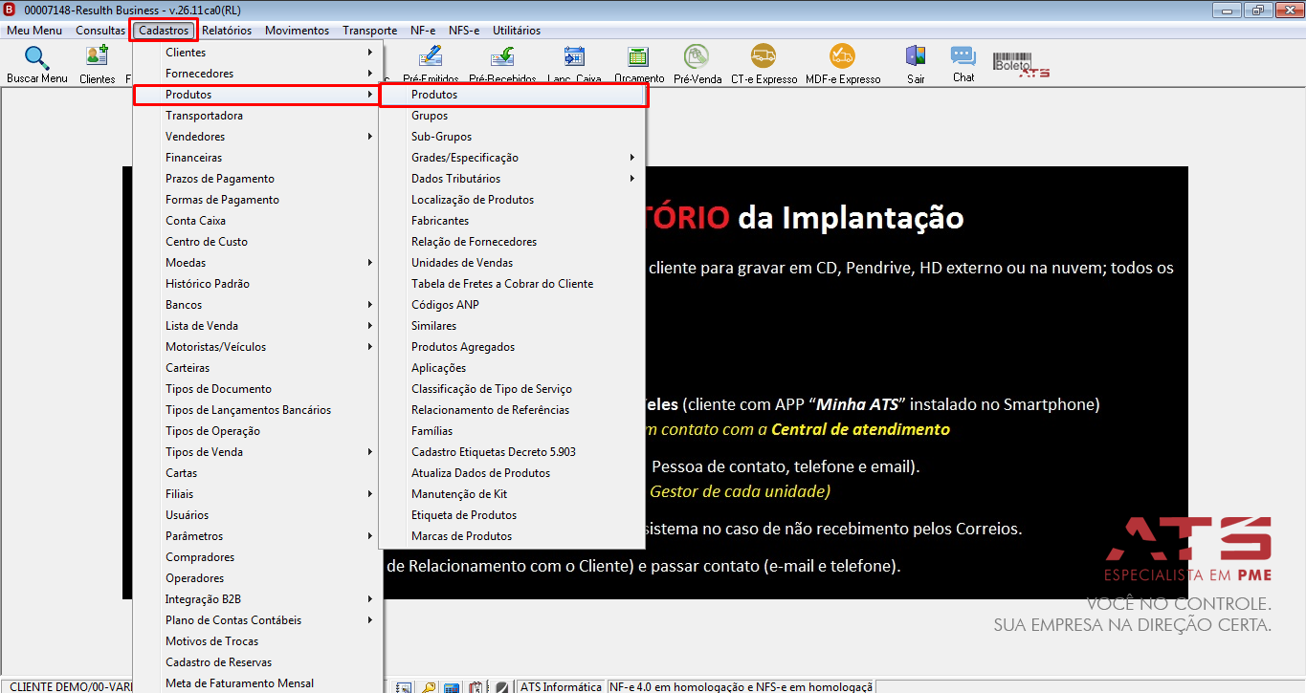Open Lanc. Caixa calendar icon
This screenshot has width=1306, height=693.
(574, 57)
